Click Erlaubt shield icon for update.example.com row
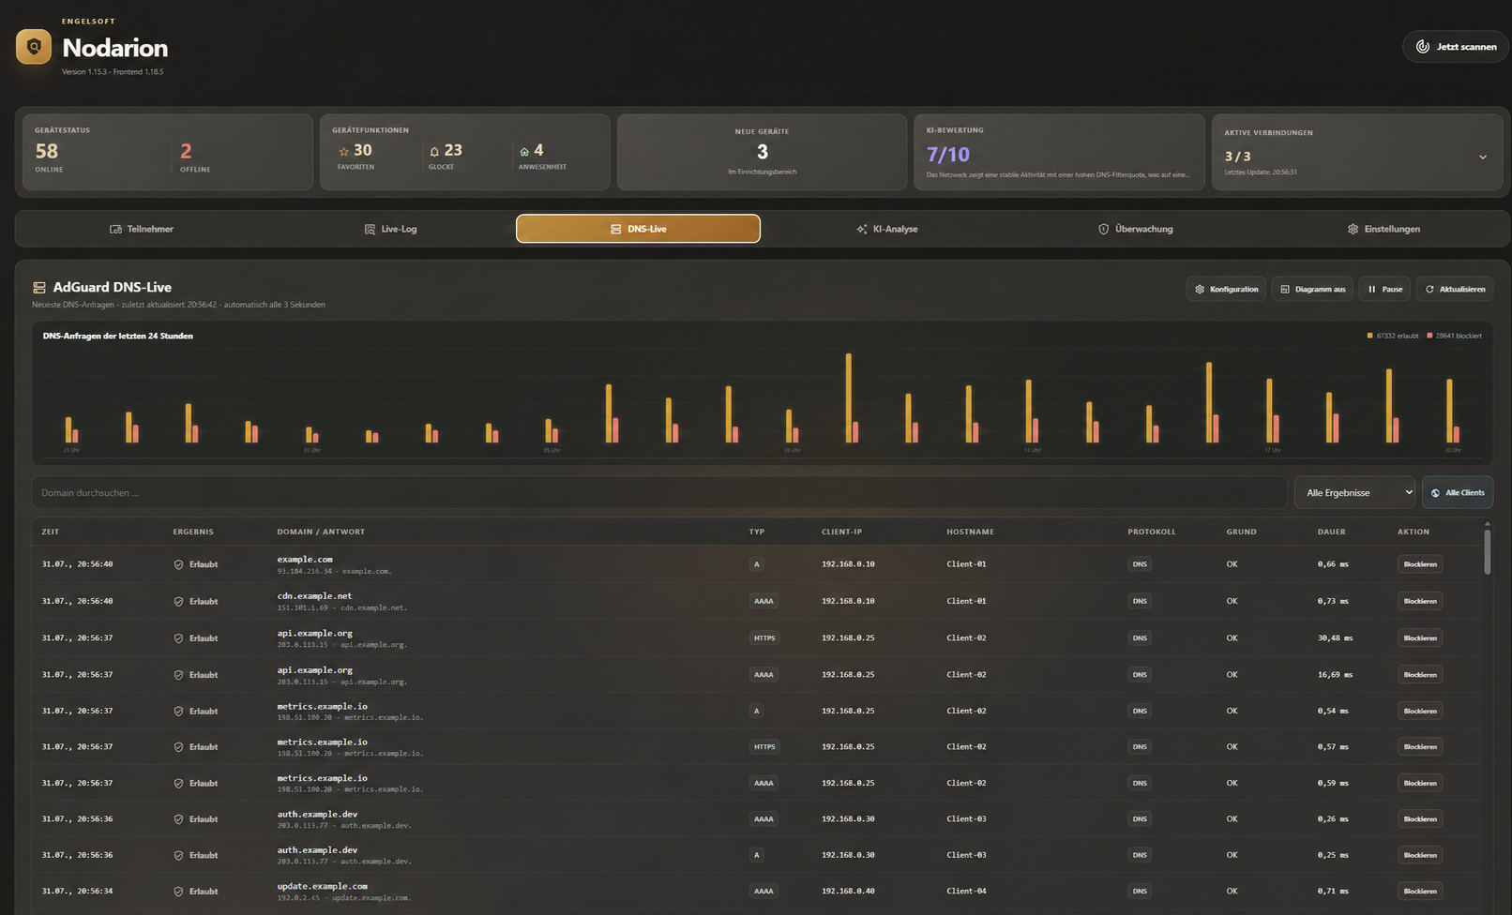Image resolution: width=1512 pixels, height=915 pixels. click(x=178, y=892)
